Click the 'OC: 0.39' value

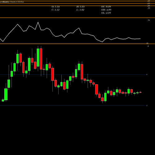tap(106, 7)
